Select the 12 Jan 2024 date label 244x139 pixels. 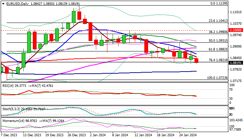tap(143, 135)
